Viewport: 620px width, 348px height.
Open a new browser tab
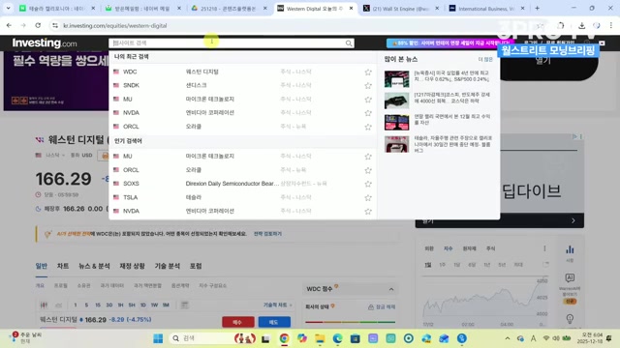point(537,8)
